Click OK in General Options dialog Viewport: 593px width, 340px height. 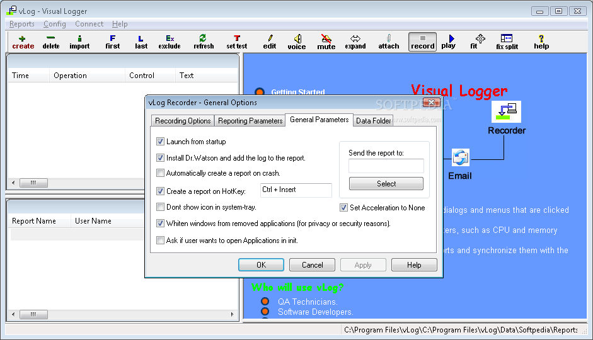click(261, 265)
